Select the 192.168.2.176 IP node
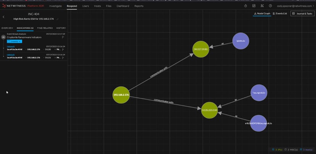This screenshot has width=316, height=154. (x=121, y=95)
